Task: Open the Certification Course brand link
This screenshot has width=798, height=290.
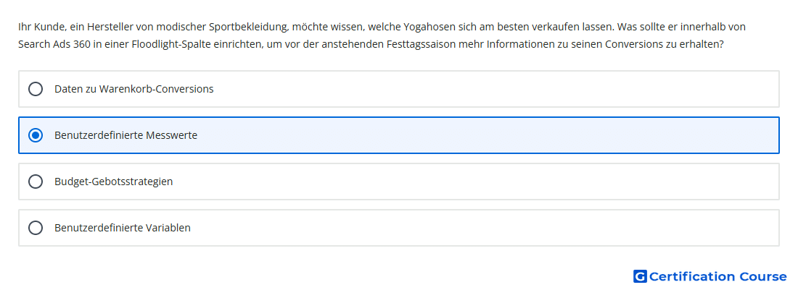Action: (x=710, y=276)
